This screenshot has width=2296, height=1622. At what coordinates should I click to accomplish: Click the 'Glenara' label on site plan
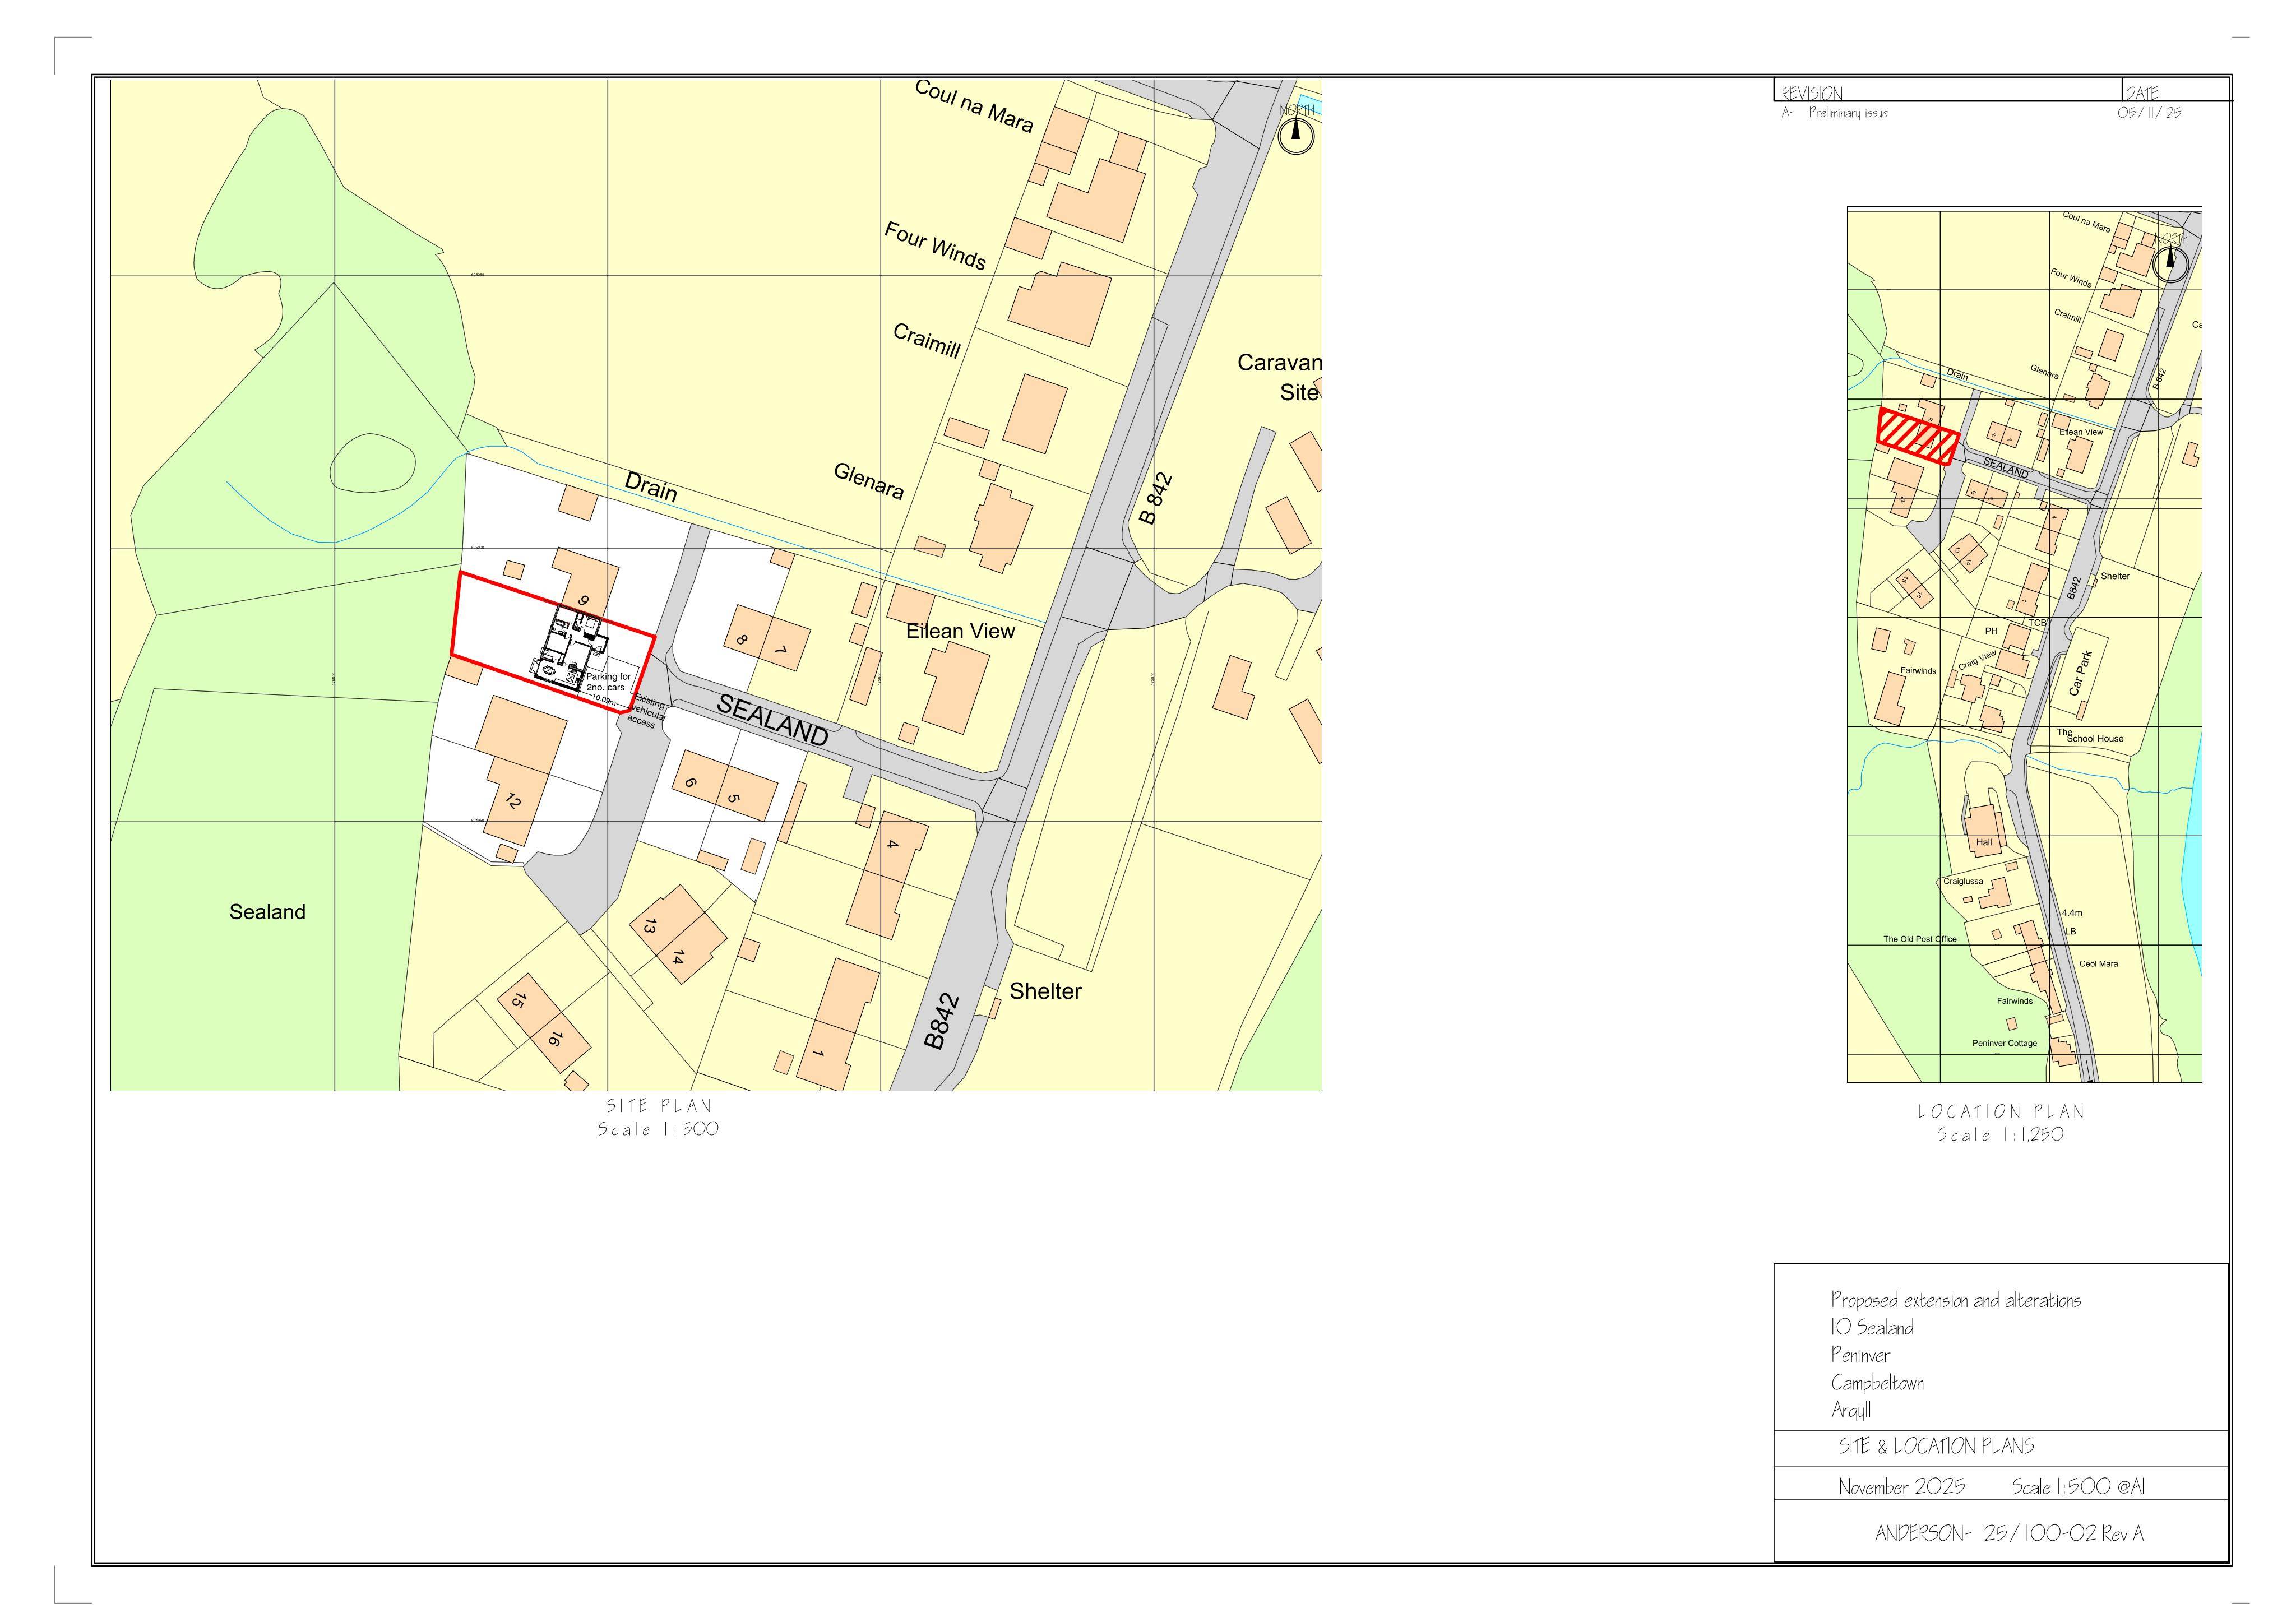869,481
